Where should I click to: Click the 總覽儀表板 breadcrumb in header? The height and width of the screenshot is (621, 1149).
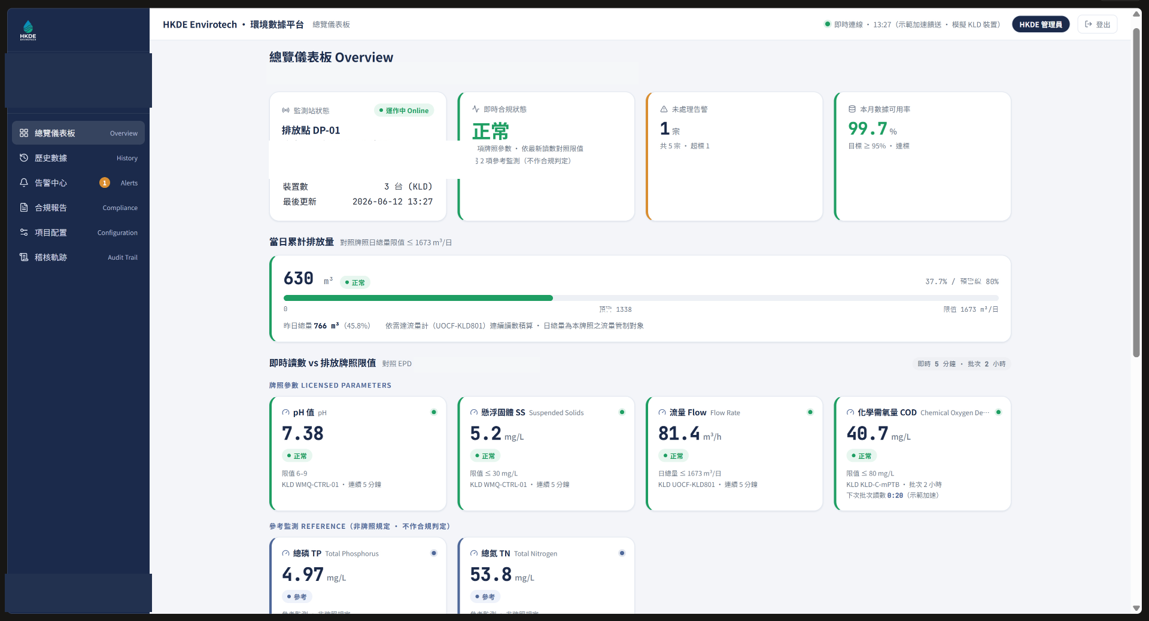[x=331, y=25]
